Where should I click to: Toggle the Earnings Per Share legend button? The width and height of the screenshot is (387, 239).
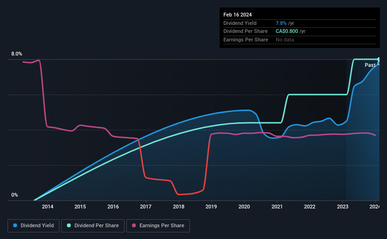click(x=158, y=226)
